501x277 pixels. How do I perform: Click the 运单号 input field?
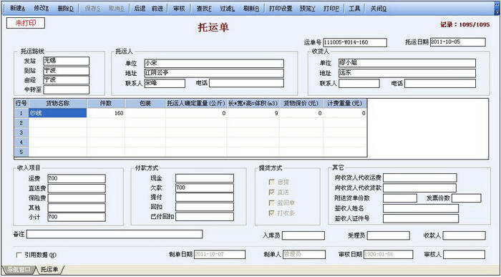tap(355, 42)
